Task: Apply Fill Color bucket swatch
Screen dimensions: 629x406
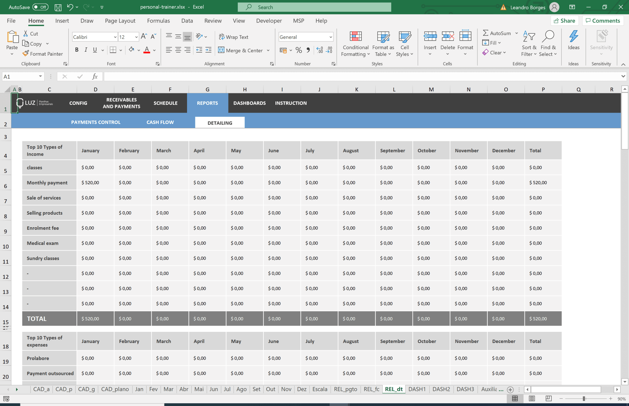Action: [x=131, y=50]
